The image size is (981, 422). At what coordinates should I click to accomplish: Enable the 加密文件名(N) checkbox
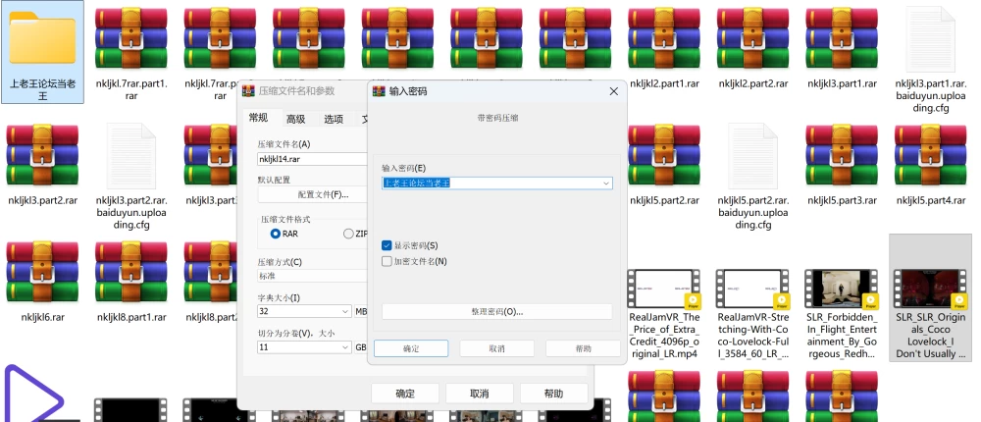coord(387,261)
